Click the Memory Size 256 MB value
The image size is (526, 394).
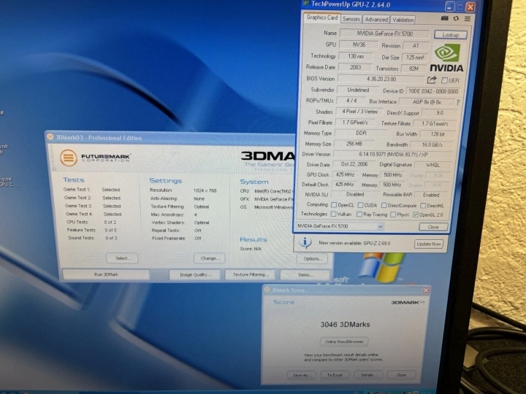tap(354, 144)
